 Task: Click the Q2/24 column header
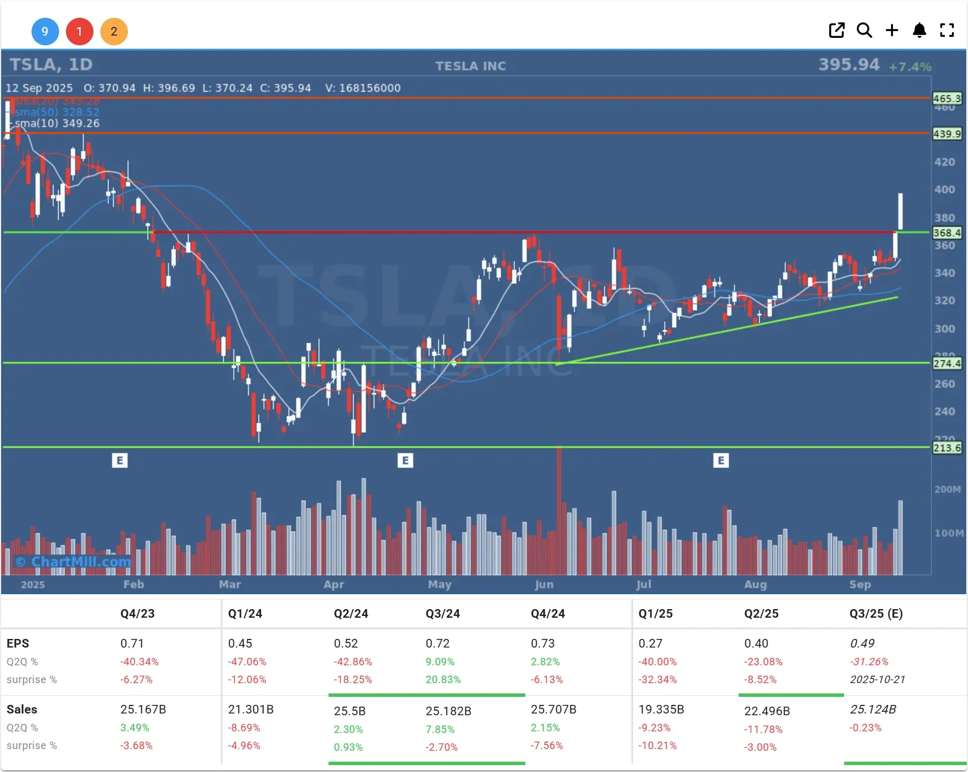351,613
